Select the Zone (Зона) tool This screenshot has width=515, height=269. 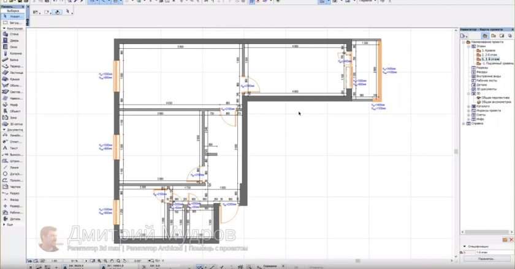[x=12, y=117]
